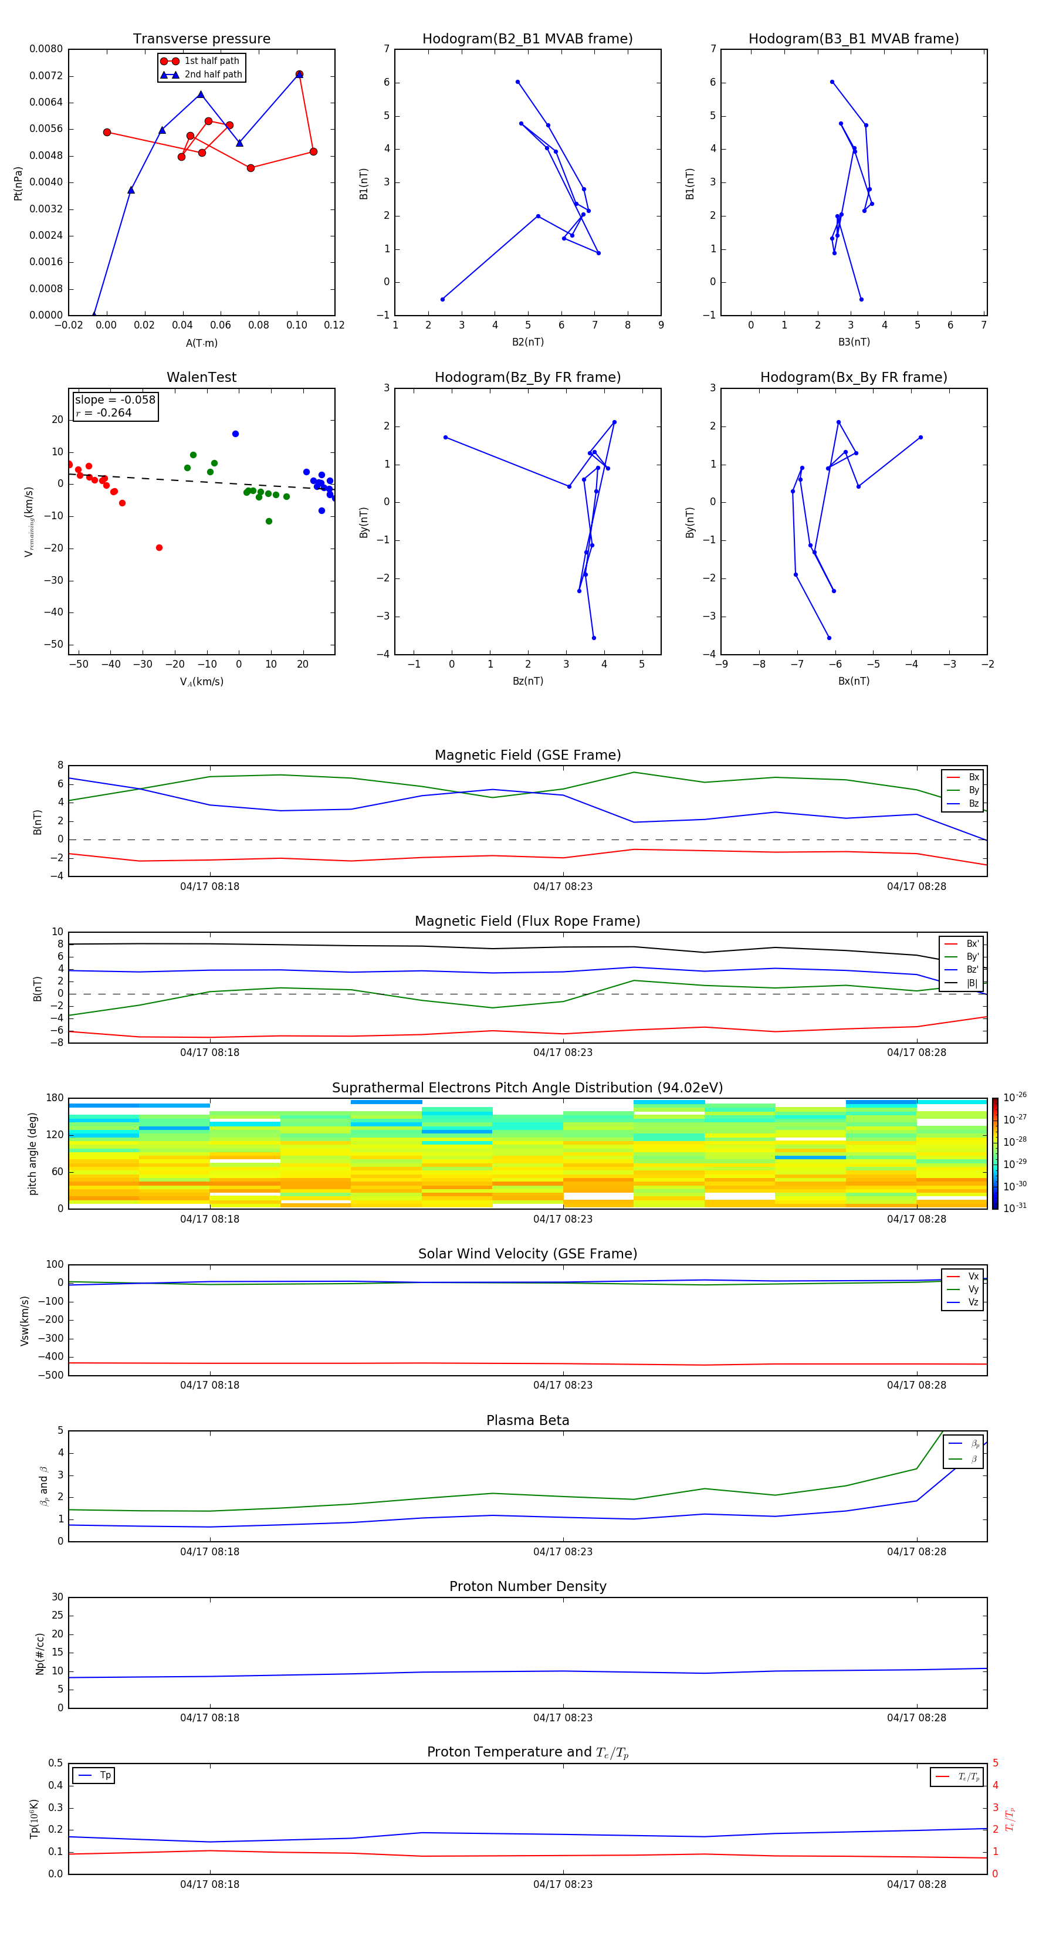Click the 'B3(nT)' x-axis label
Viewport: 1056px width, 1936px height.
(x=854, y=342)
